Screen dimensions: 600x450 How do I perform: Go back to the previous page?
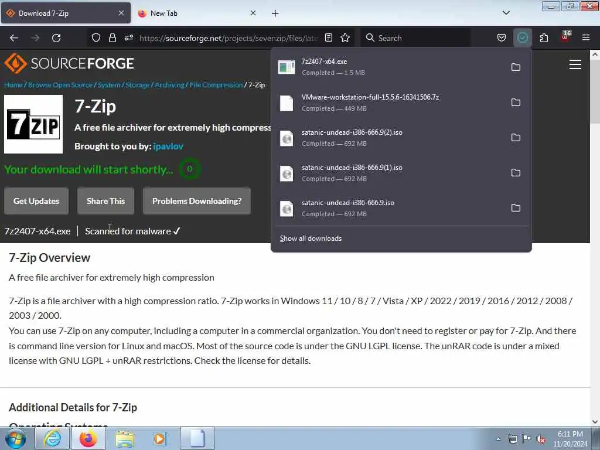click(x=14, y=38)
